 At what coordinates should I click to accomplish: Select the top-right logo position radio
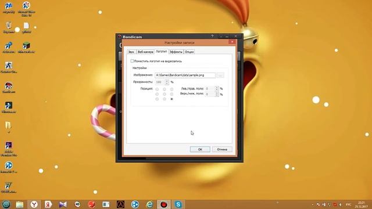[172, 89]
